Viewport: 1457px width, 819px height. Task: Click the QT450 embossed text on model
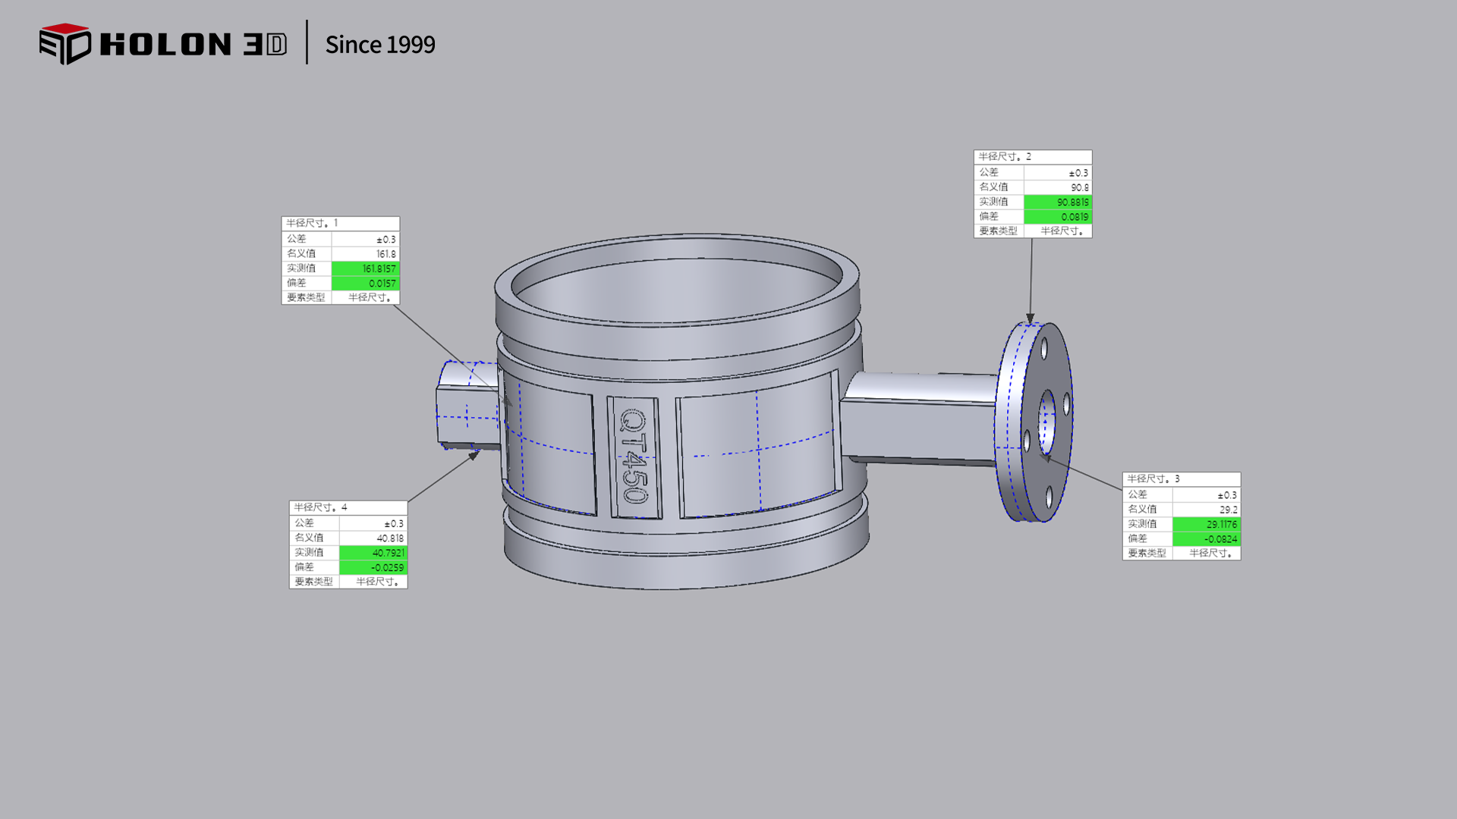click(634, 457)
